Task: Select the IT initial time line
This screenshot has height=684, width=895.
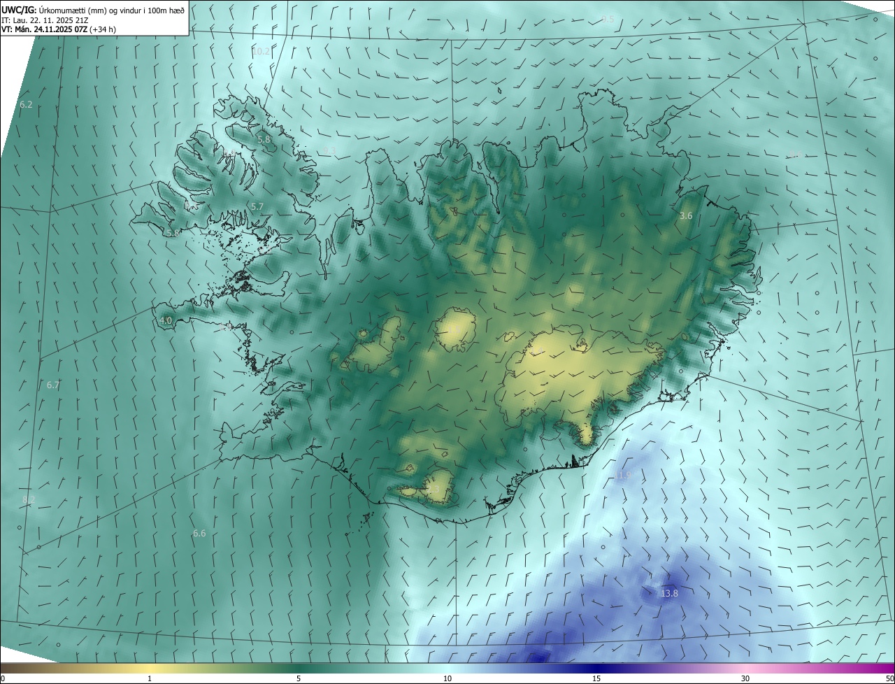Action: [46, 20]
